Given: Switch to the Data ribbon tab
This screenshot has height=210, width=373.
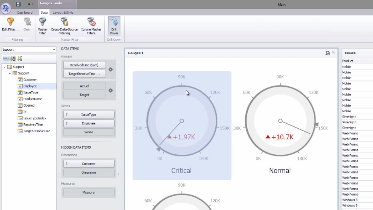Looking at the screenshot, I should (44, 12).
